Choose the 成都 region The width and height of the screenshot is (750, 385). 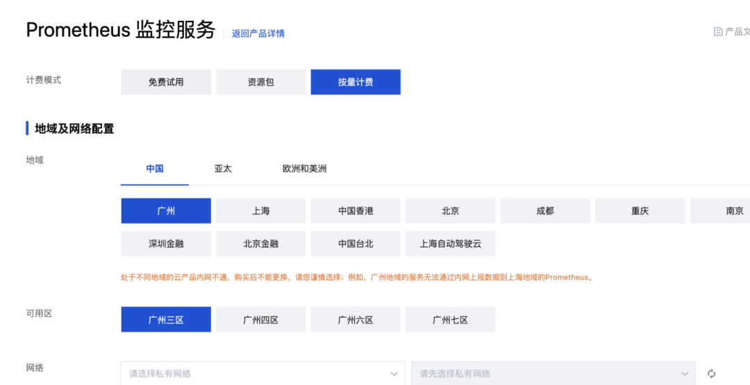point(545,211)
